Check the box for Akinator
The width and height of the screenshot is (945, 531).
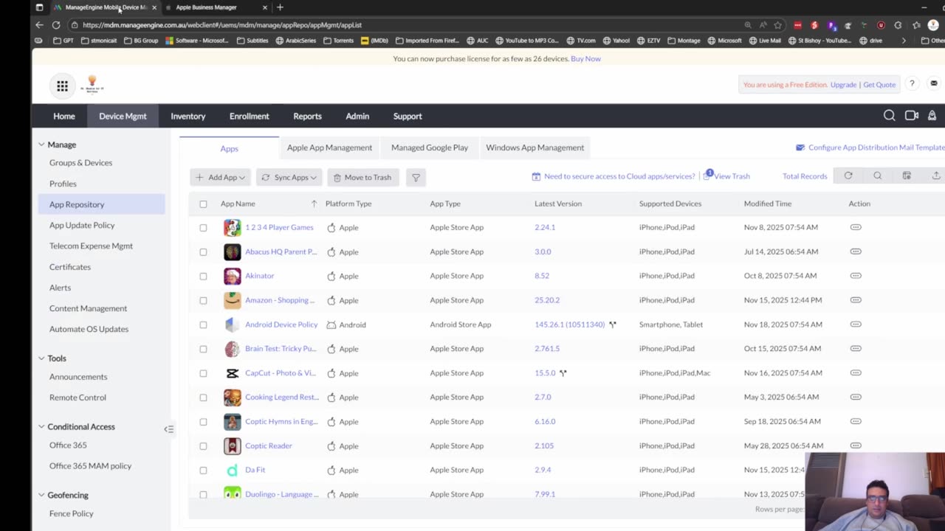pyautogui.click(x=203, y=276)
